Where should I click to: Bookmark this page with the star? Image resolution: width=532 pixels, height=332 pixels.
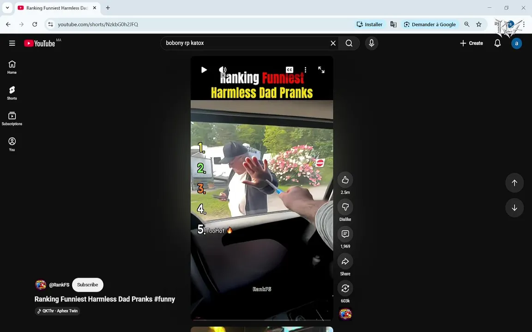tap(479, 24)
